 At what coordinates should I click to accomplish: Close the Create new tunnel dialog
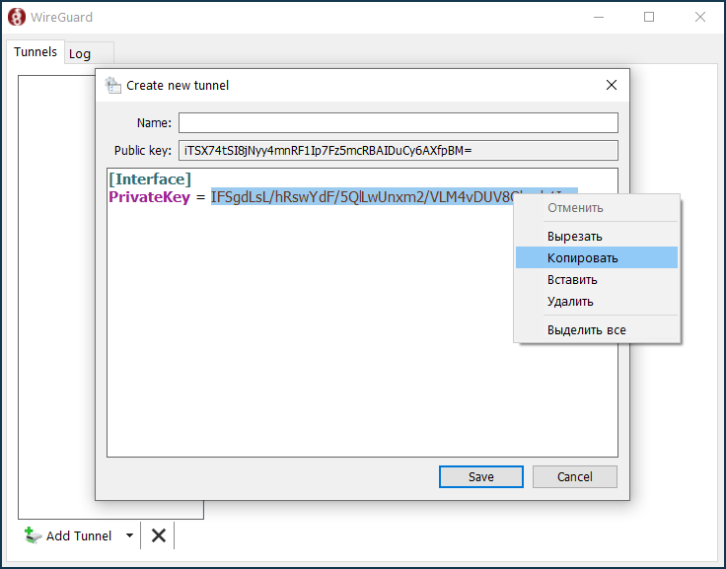point(612,86)
